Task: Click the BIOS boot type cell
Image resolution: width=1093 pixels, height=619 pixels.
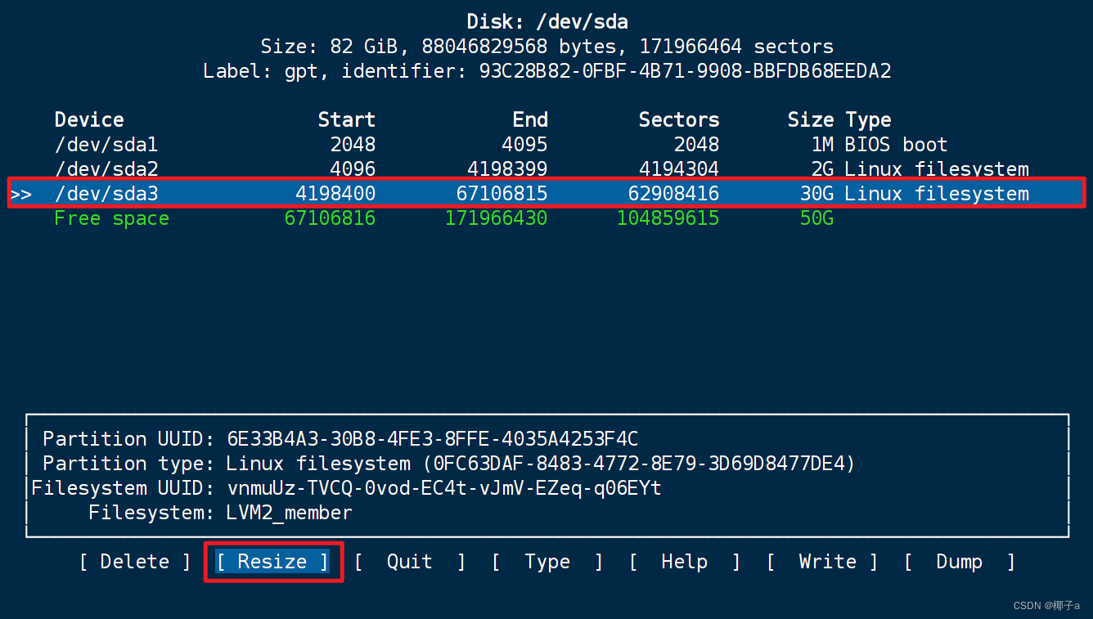Action: 897,145
